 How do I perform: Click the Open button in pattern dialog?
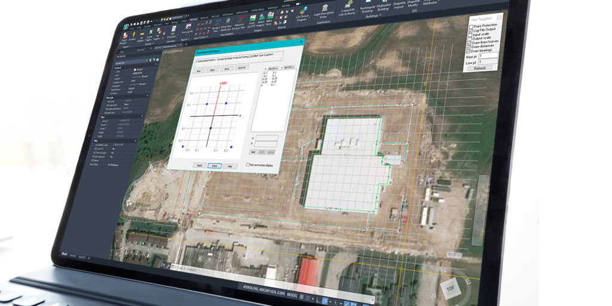[213, 69]
